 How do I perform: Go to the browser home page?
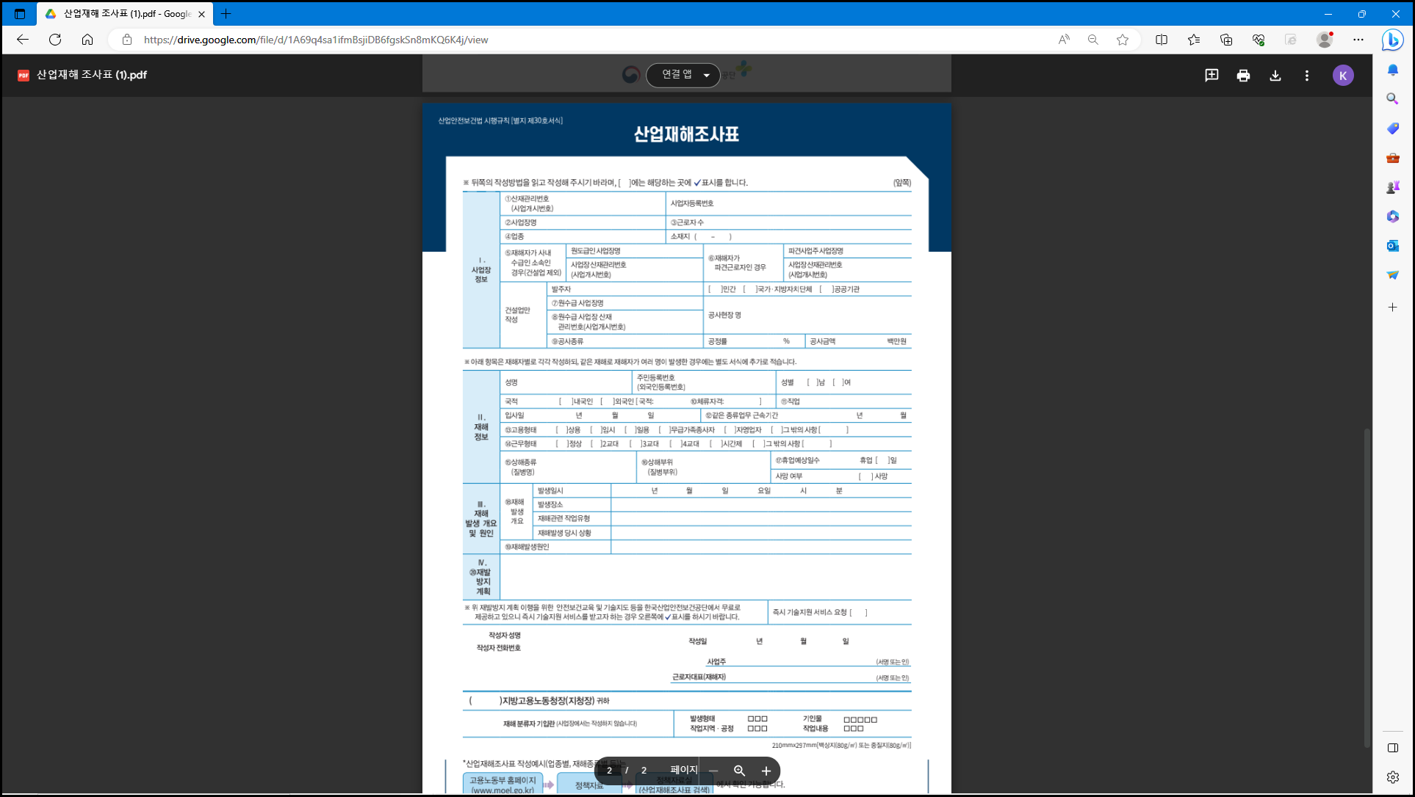point(87,40)
